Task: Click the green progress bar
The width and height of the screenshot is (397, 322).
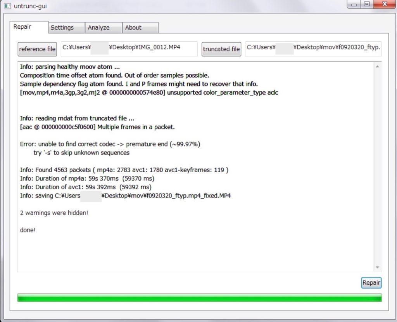Action: pos(199,298)
